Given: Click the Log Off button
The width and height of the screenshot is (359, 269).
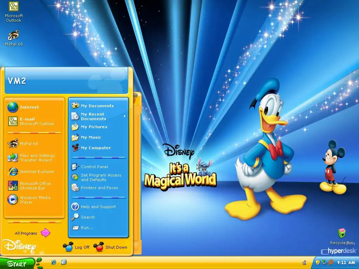Looking at the screenshot, I should pyautogui.click(x=76, y=247).
